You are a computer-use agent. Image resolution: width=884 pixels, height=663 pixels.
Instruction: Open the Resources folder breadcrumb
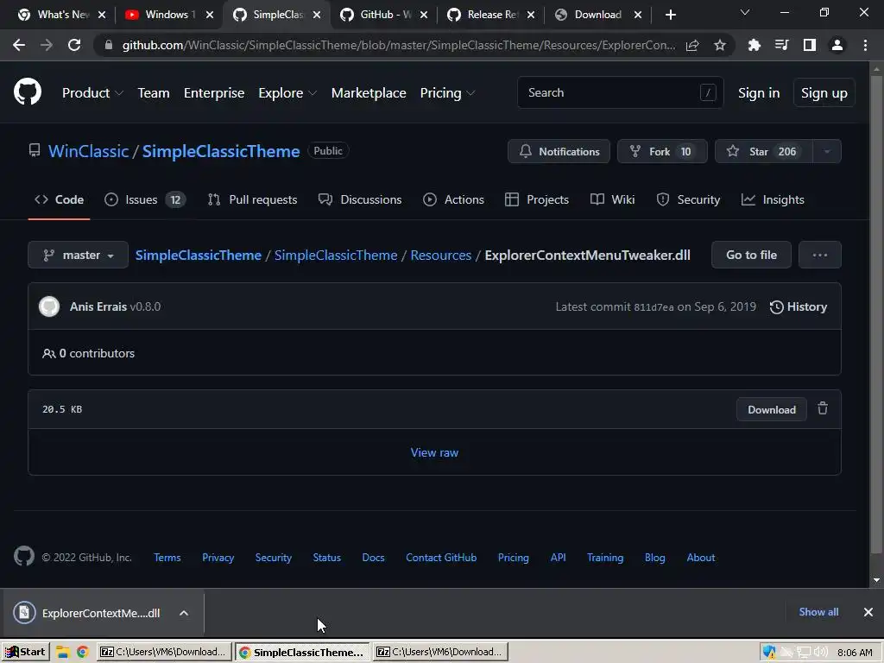pos(440,255)
